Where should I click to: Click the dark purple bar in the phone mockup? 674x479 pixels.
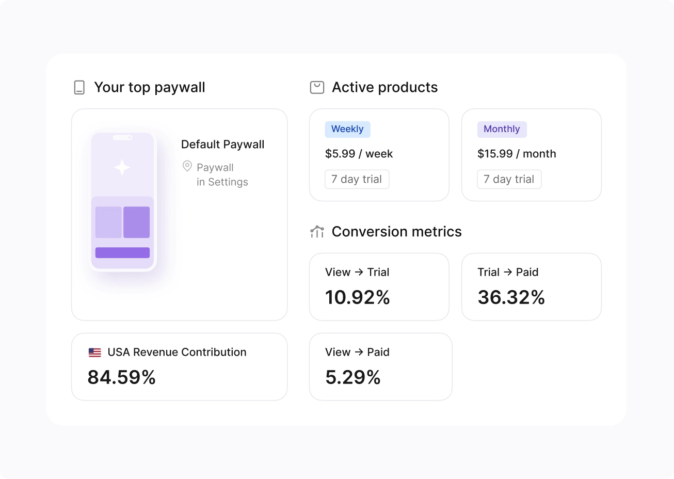pos(122,252)
